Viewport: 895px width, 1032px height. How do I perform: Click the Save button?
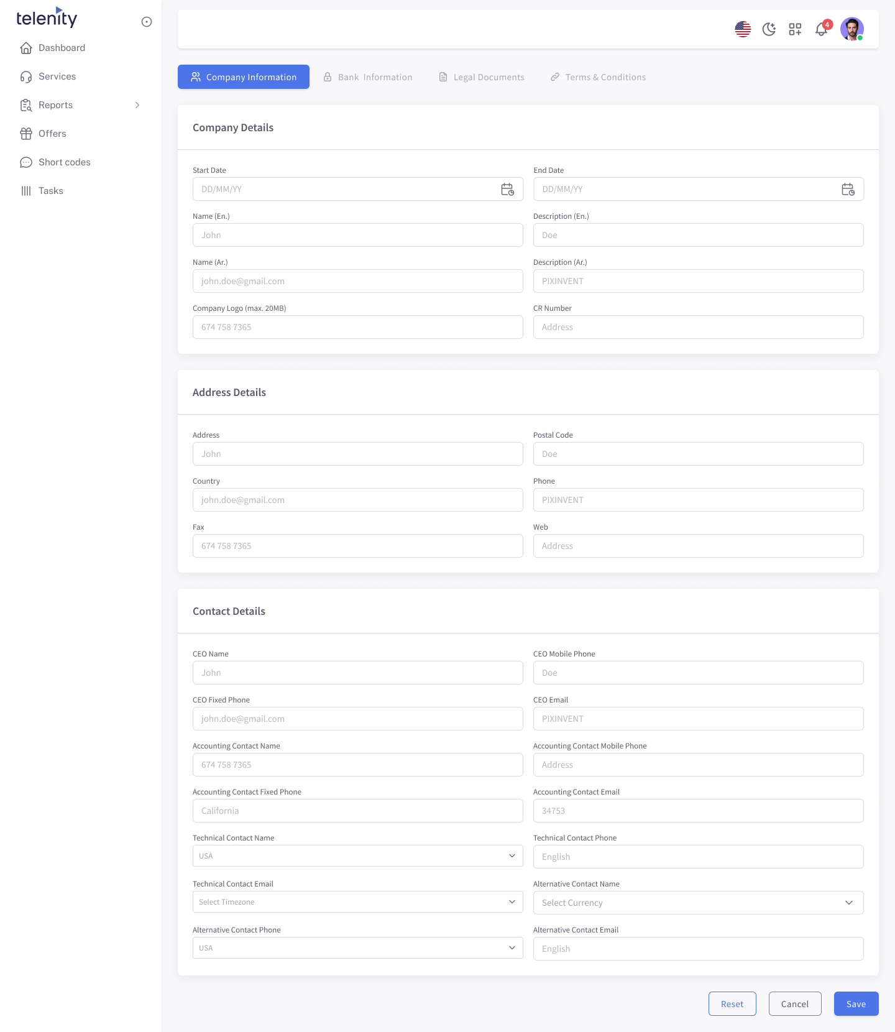(856, 1004)
